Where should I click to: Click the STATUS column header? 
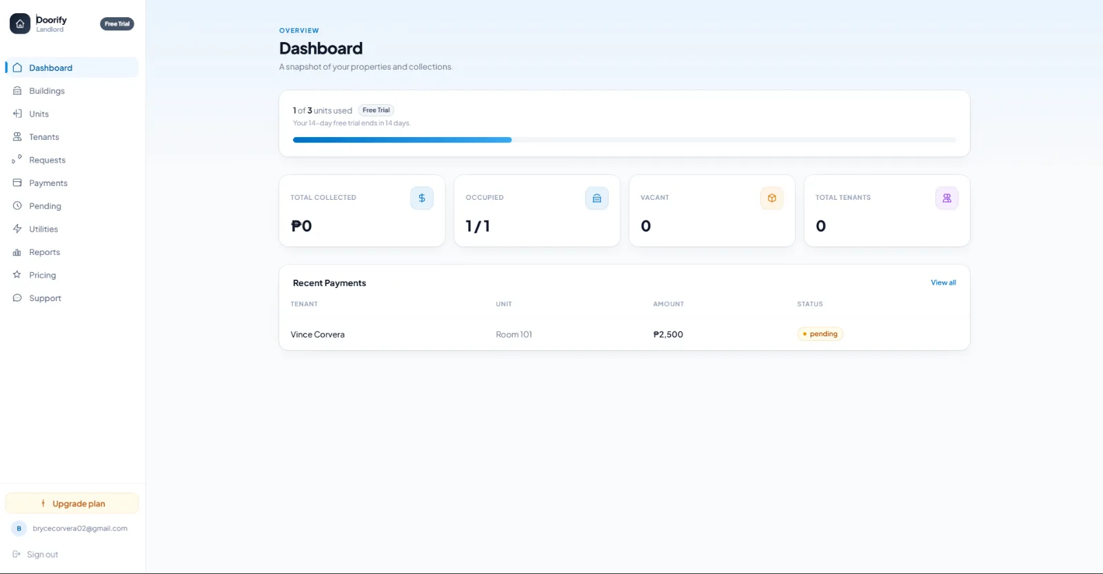coord(810,304)
